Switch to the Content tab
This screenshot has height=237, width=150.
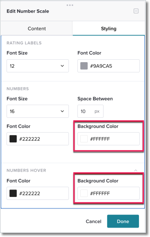37,28
